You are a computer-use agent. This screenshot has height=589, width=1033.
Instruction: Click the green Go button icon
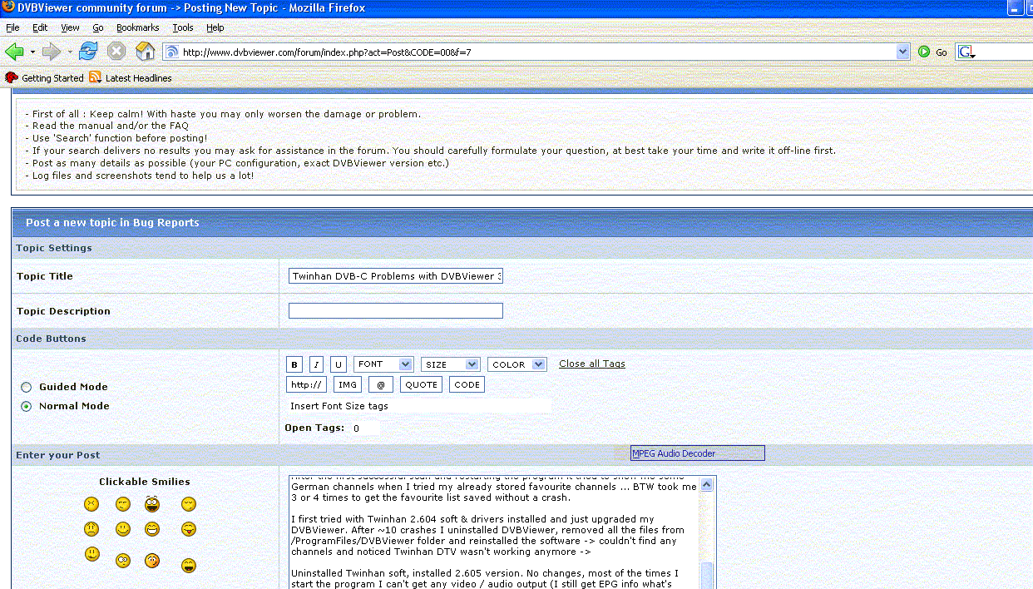point(924,52)
